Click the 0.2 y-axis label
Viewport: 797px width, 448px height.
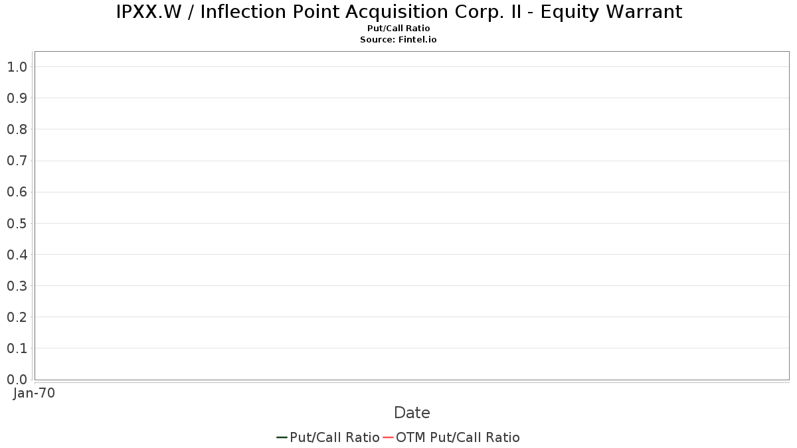[17, 317]
